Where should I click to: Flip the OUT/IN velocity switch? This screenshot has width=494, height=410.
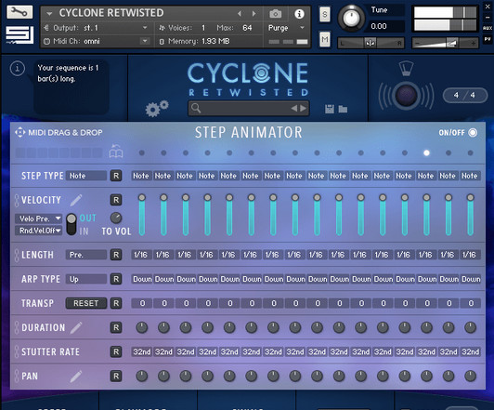[71, 224]
